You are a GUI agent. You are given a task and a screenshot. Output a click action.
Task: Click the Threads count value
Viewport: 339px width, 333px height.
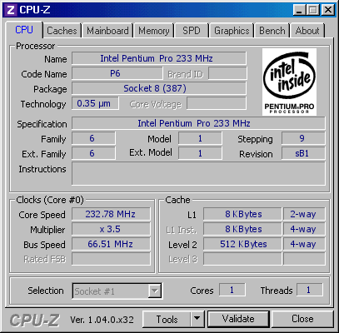tap(310, 290)
